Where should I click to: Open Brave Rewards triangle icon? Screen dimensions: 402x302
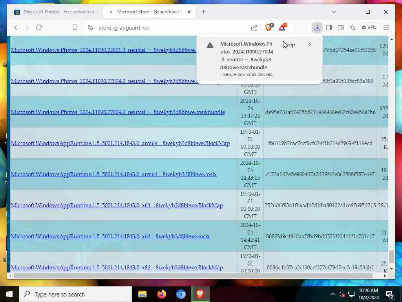(283, 27)
